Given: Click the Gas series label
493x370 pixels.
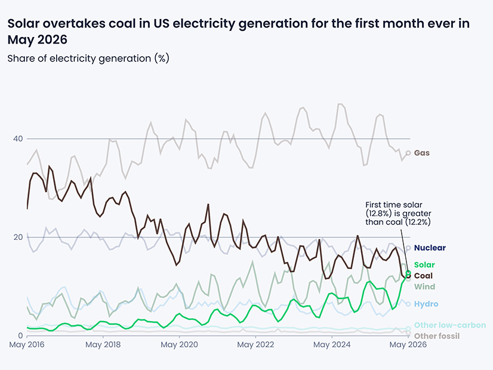Looking at the screenshot, I should point(421,153).
